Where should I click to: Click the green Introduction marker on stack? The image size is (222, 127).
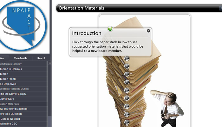(x=110, y=29)
